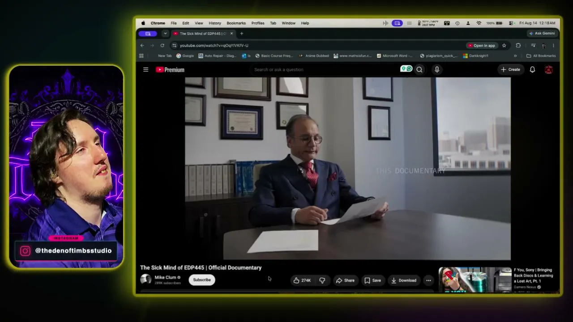Dislike the video with thumbs down
This screenshot has height=322, width=573.
322,280
